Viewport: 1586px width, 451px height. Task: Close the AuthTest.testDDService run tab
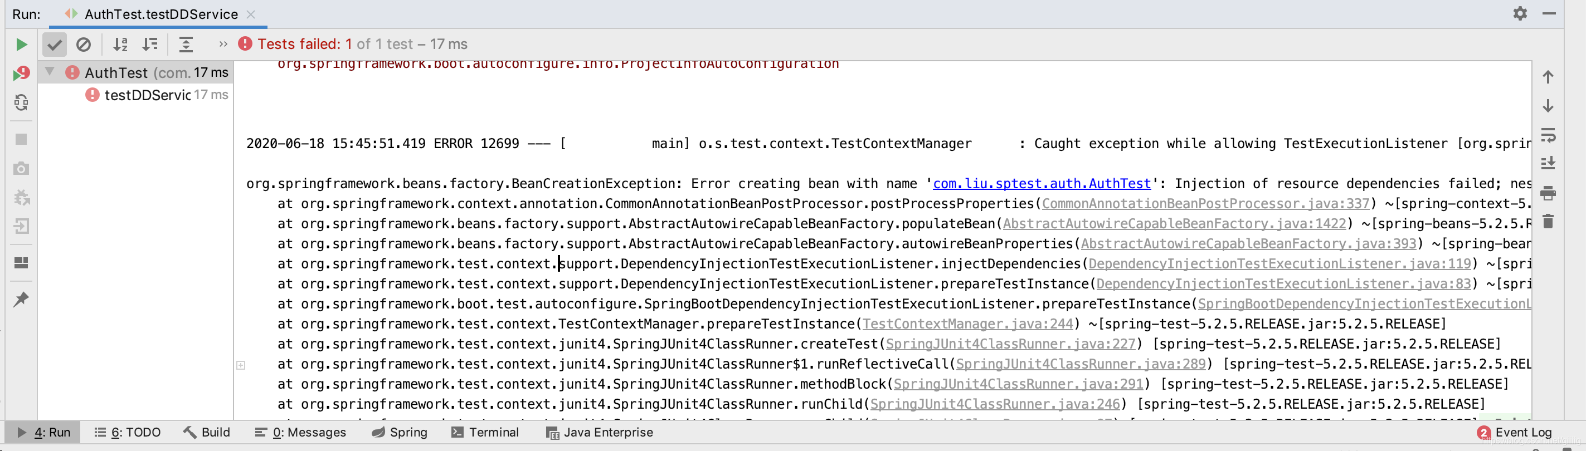pyautogui.click(x=251, y=14)
